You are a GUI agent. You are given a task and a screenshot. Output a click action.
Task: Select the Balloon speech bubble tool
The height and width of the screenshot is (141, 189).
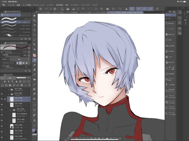tap(34, 126)
